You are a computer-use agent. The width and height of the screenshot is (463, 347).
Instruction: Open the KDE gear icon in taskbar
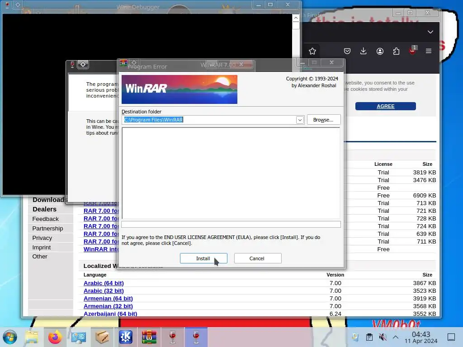point(126,337)
